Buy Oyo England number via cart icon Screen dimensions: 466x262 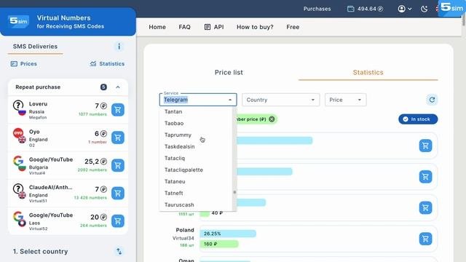click(118, 138)
